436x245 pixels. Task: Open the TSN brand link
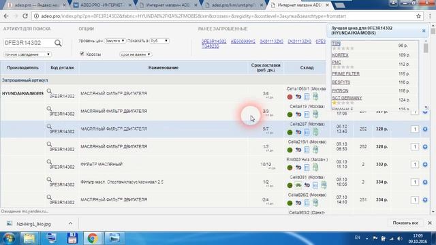click(x=336, y=44)
